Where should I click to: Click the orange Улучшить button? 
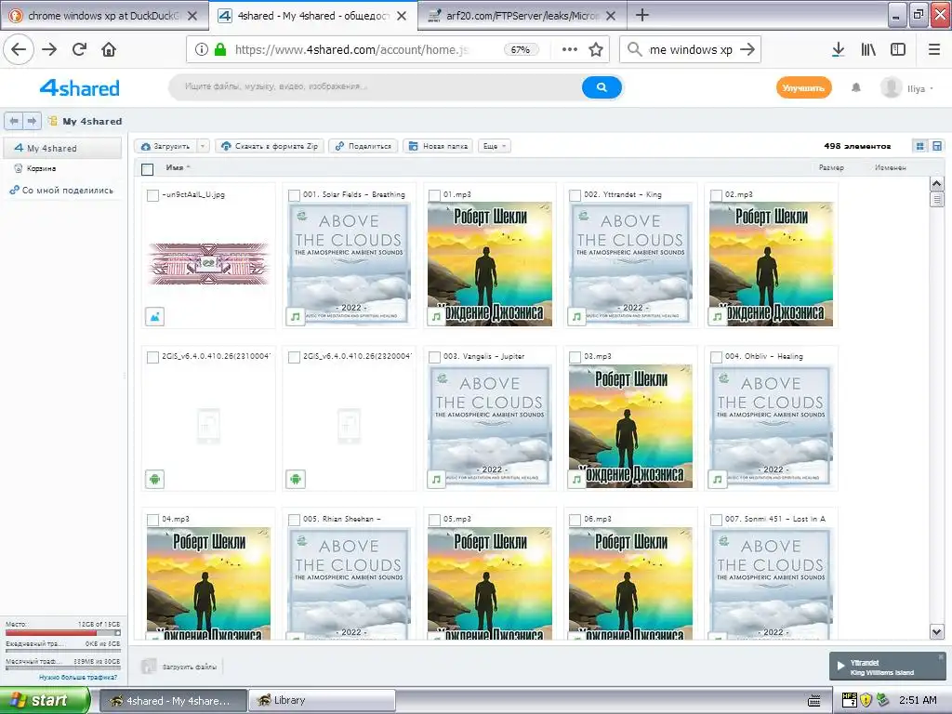click(x=803, y=88)
